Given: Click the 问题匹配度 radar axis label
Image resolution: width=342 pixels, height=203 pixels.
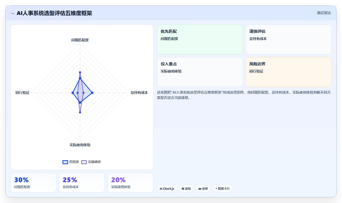Looking at the screenshot, I should click(80, 40).
